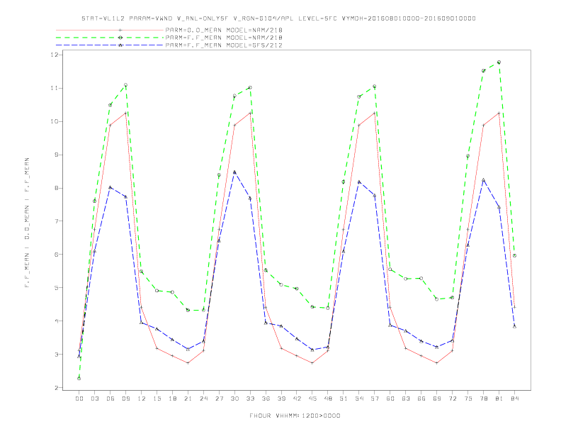Click x-axis forecast hour label 84
561x434 pixels.
tap(515, 399)
